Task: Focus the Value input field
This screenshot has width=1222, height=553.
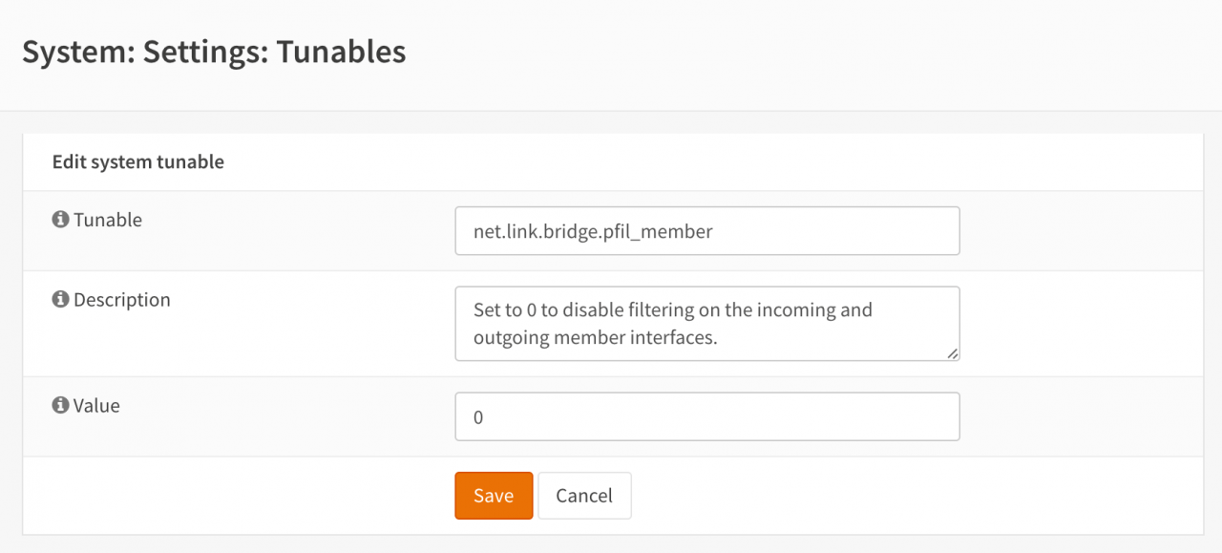Action: click(x=706, y=417)
